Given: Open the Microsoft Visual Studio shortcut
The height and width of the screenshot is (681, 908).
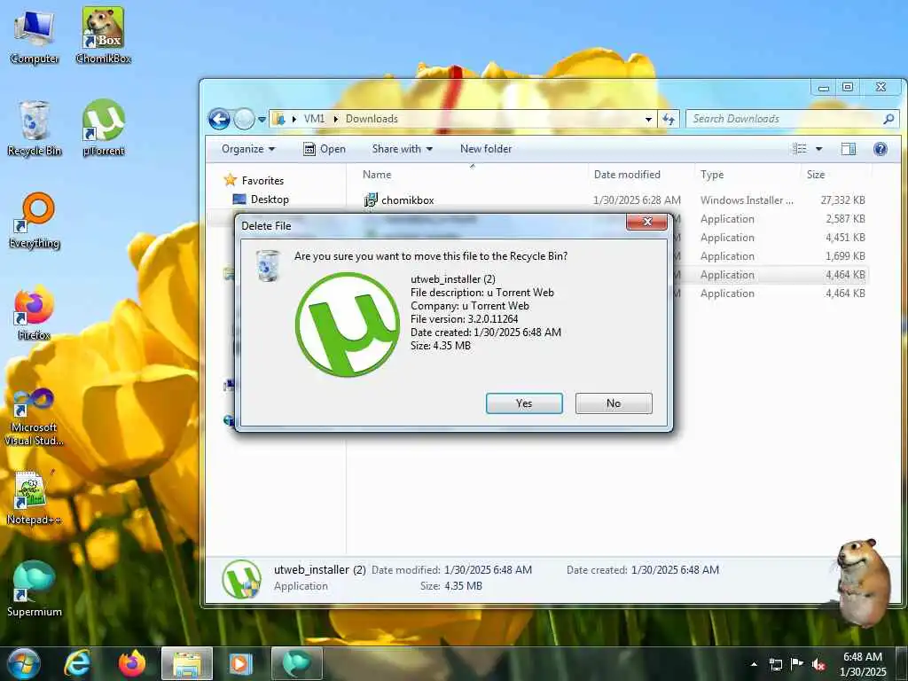Looking at the screenshot, I should (35, 417).
